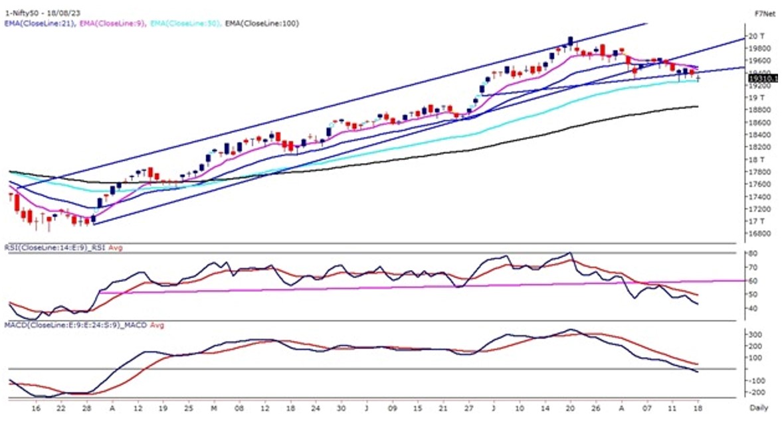
Task: Click the date label 24 on the time axis
Action: tap(316, 408)
